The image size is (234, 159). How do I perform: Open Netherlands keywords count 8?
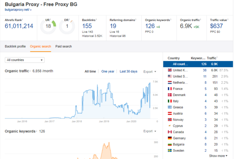point(205,83)
